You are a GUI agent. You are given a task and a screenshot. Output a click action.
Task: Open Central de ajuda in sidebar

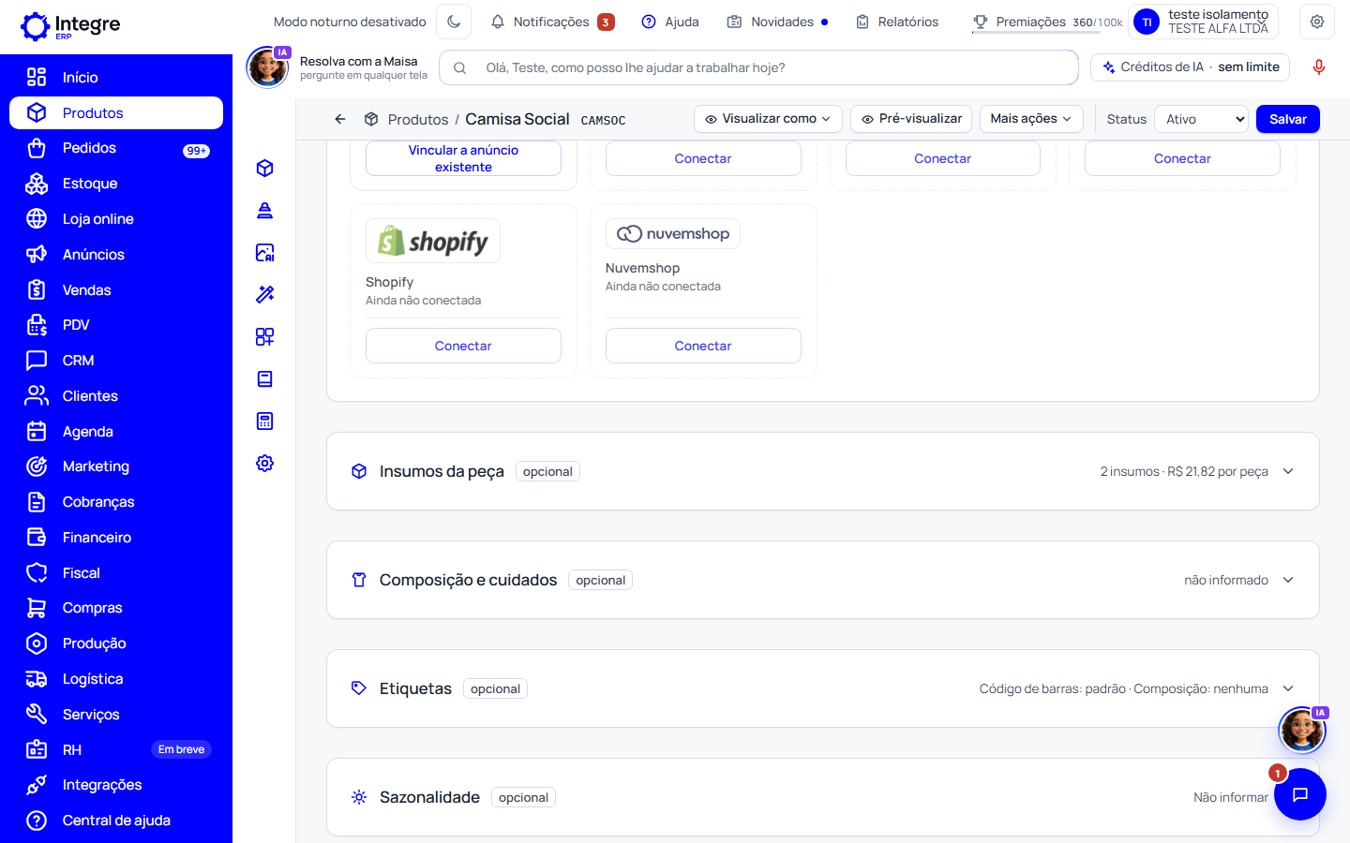(116, 821)
